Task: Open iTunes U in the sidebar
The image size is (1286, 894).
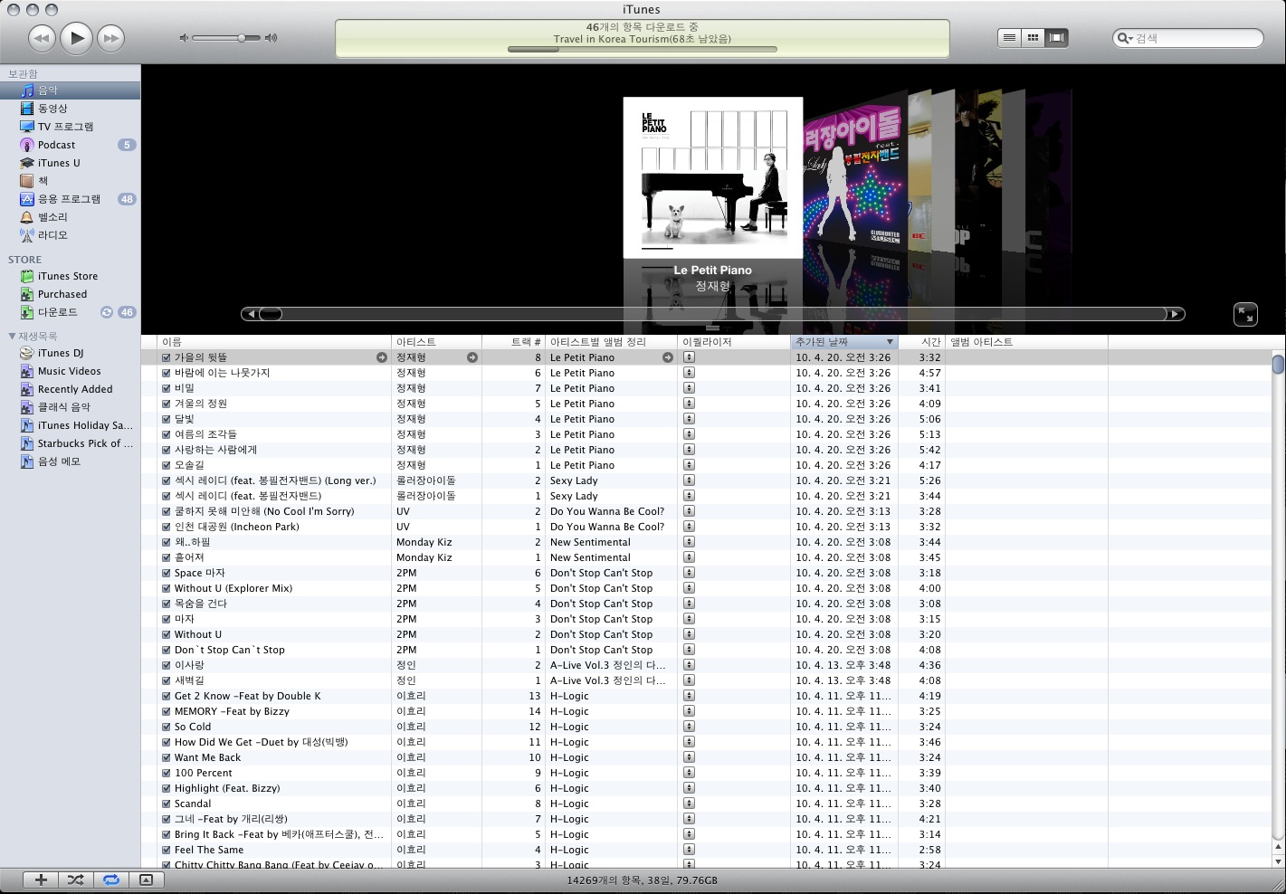Action: tap(71, 163)
